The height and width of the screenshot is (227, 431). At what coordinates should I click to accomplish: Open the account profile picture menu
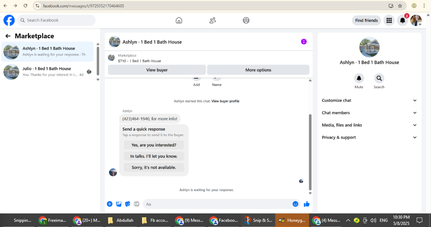(x=416, y=21)
